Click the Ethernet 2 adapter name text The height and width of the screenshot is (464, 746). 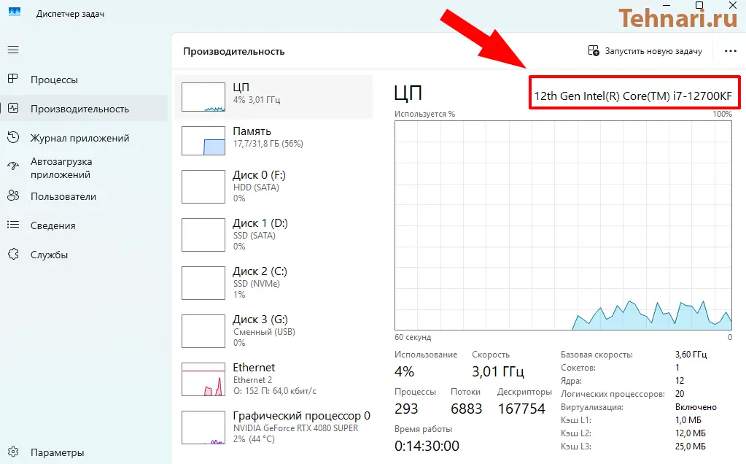coord(252,380)
